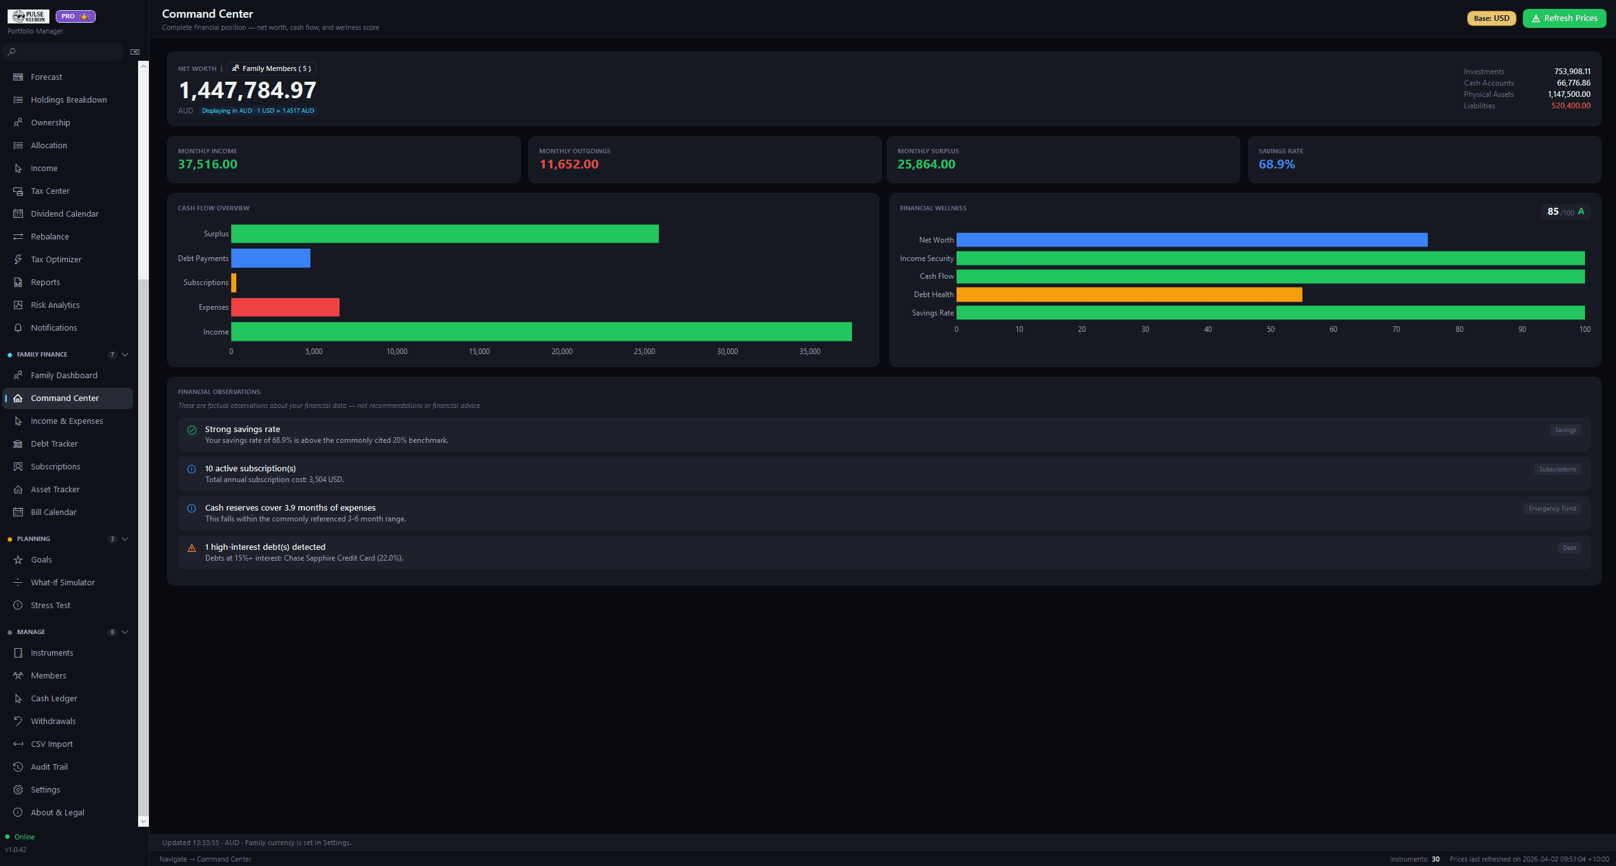The width and height of the screenshot is (1616, 866).
Task: Open the Tax Optimizer tool
Action: click(x=56, y=259)
